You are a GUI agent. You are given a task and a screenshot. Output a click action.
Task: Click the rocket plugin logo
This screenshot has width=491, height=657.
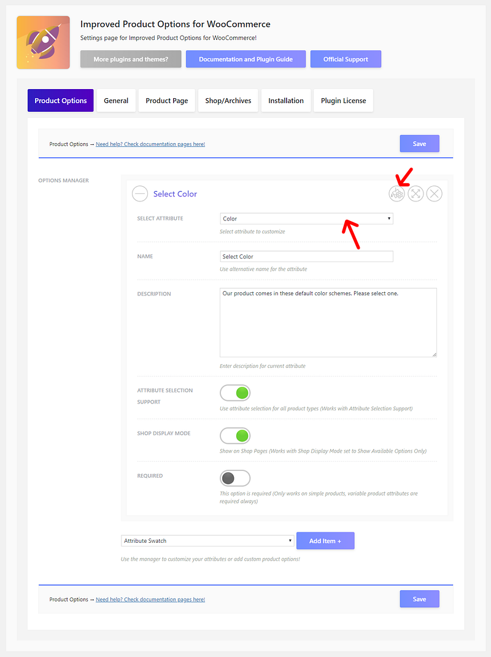click(x=43, y=42)
